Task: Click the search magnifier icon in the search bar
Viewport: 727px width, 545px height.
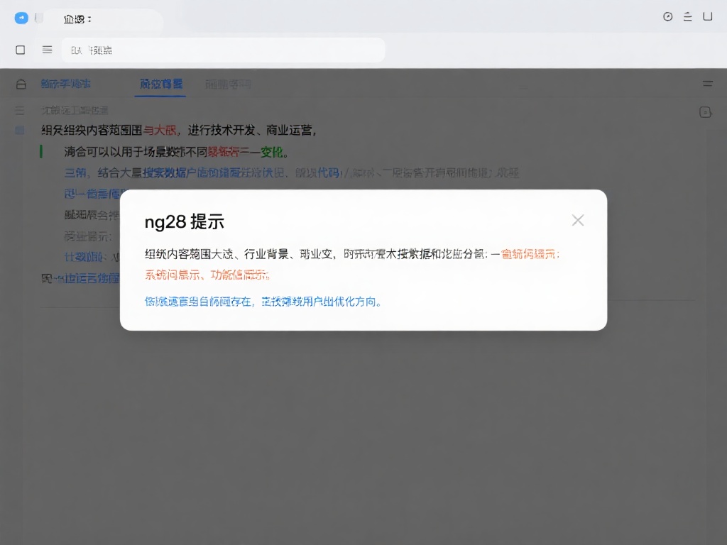Action: [74, 50]
